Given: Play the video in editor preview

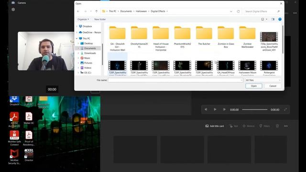Looking at the screenshot, I should (215, 109).
